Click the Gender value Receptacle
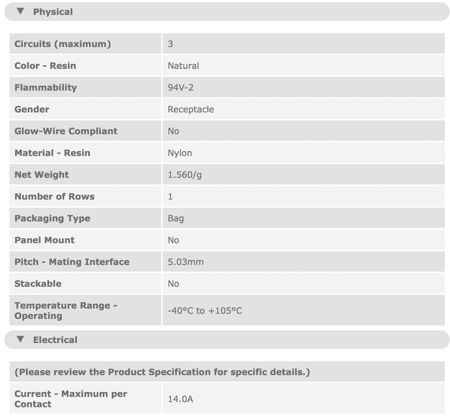Viewport: 450px width, 417px height. (x=191, y=109)
